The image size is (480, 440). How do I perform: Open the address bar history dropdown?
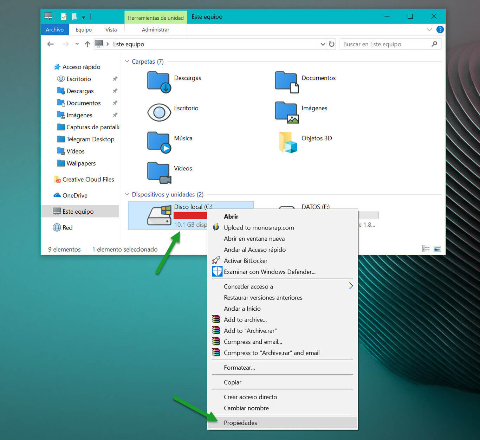tap(323, 44)
